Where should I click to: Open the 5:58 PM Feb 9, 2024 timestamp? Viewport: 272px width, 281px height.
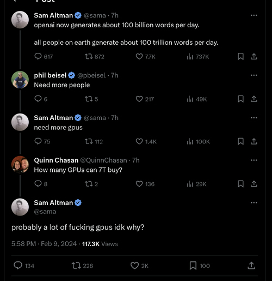pyautogui.click(x=44, y=244)
